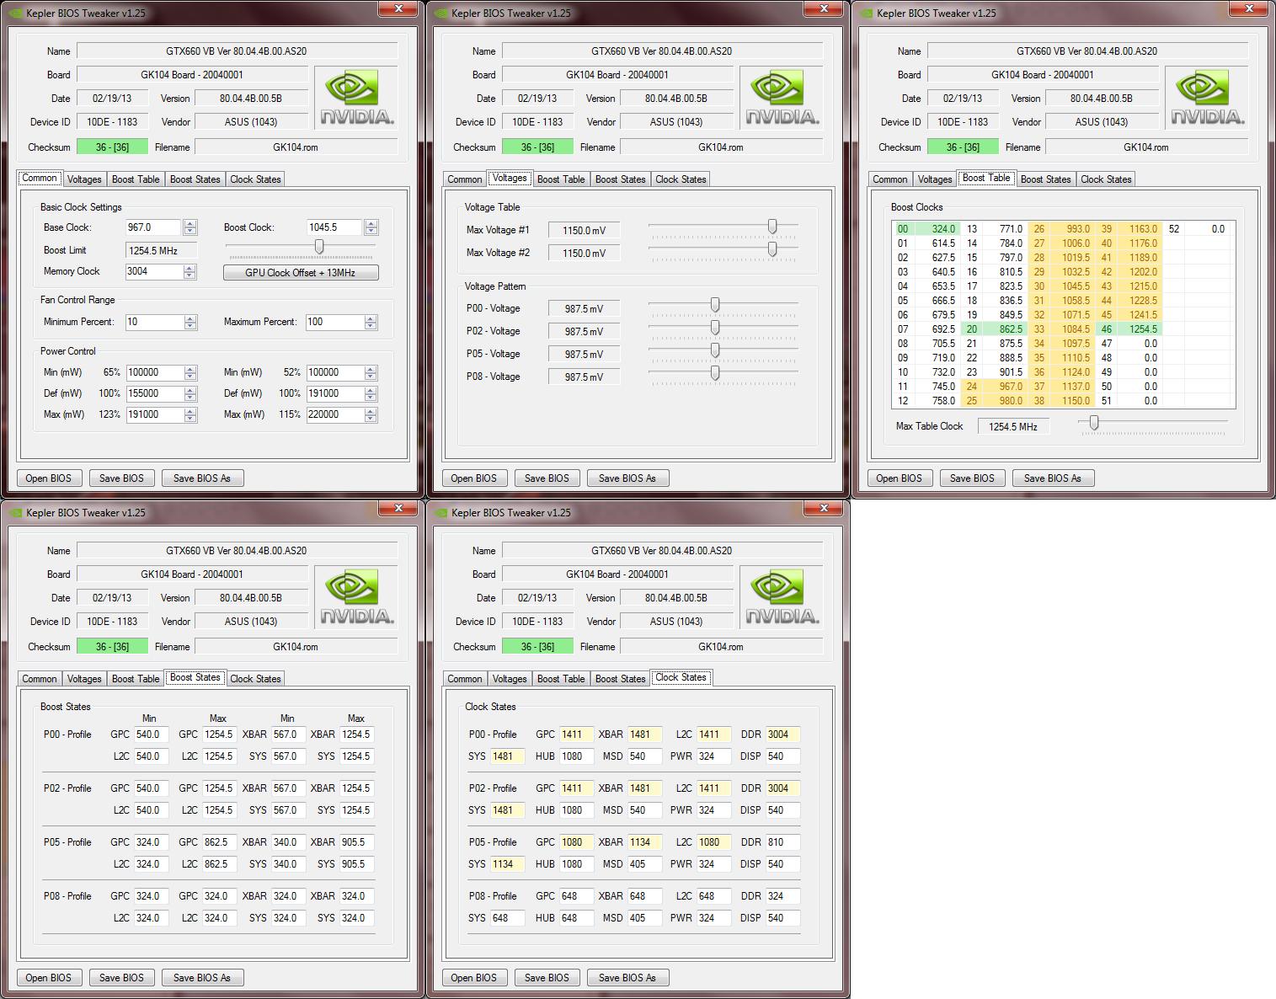
Task: Click the title bar app icon of the Clock States window
Action: (x=440, y=512)
